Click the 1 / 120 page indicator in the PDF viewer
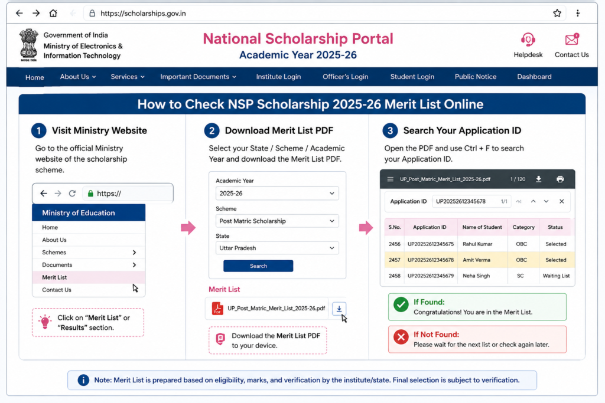Image resolution: width=605 pixels, height=403 pixels. point(518,179)
